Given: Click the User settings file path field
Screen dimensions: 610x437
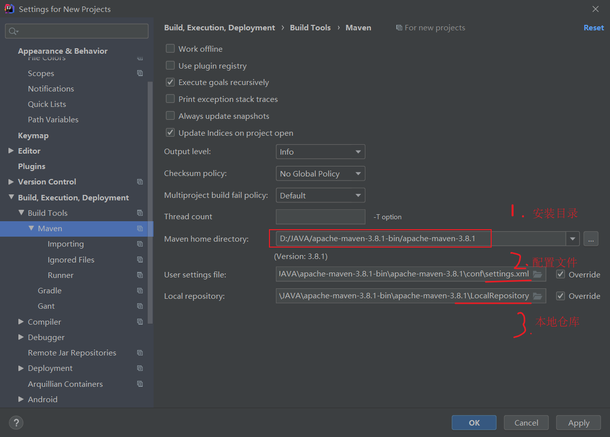Looking at the screenshot, I should [411, 274].
